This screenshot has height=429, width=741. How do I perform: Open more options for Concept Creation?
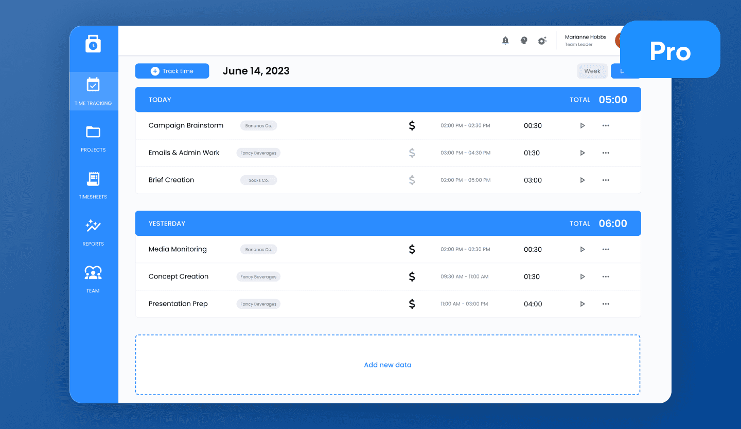coord(606,276)
